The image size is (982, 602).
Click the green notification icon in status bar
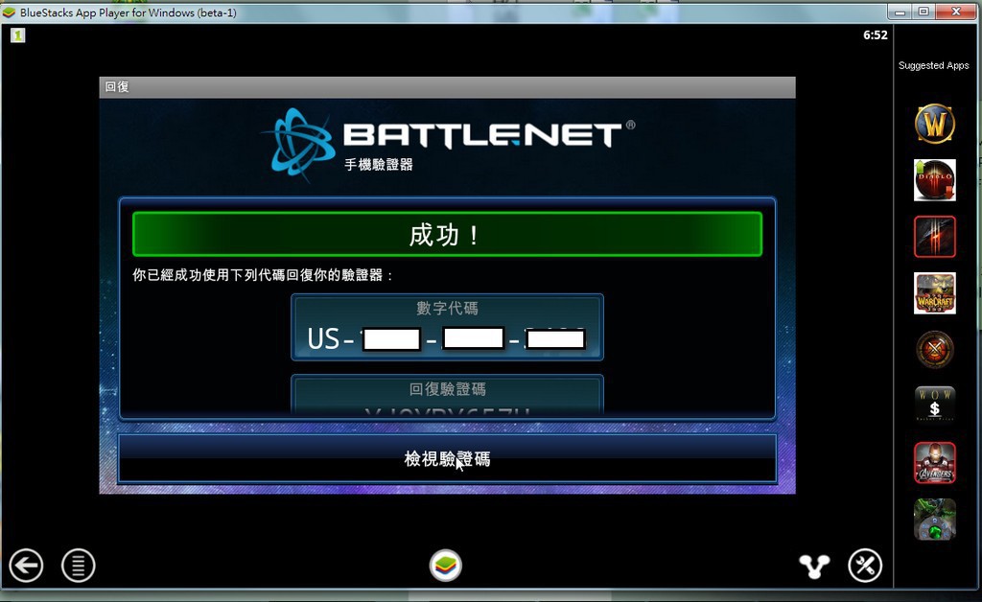tap(17, 35)
